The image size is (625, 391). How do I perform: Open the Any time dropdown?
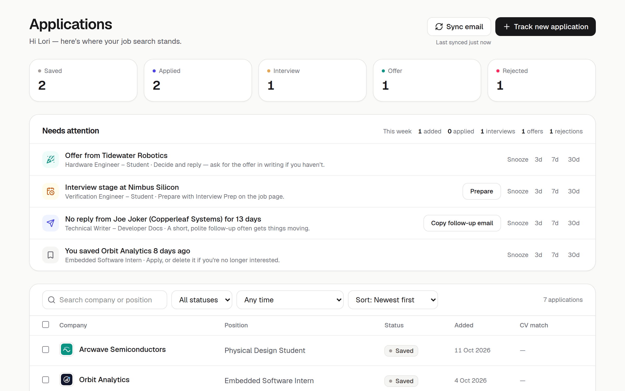pyautogui.click(x=290, y=300)
